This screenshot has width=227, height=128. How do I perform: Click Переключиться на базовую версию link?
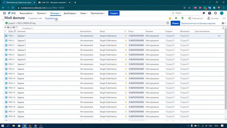[198, 23]
